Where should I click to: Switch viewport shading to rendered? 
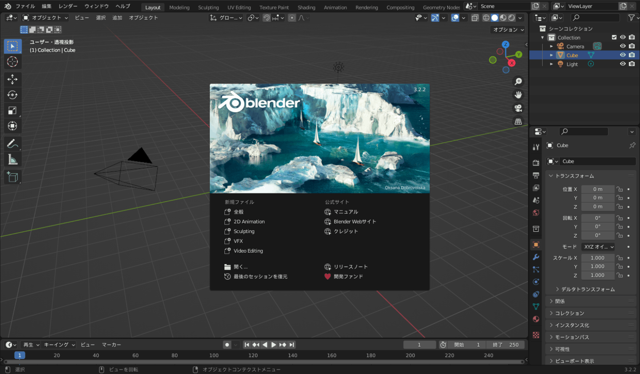click(512, 18)
